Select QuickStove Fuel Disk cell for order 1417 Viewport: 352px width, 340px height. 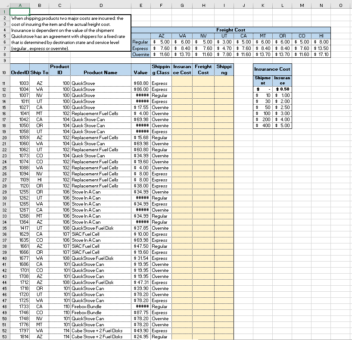tap(101, 228)
